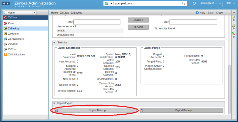Click the Zimbra Version value 8.7.0
The width and height of the screenshot is (238, 122).
tap(80, 91)
